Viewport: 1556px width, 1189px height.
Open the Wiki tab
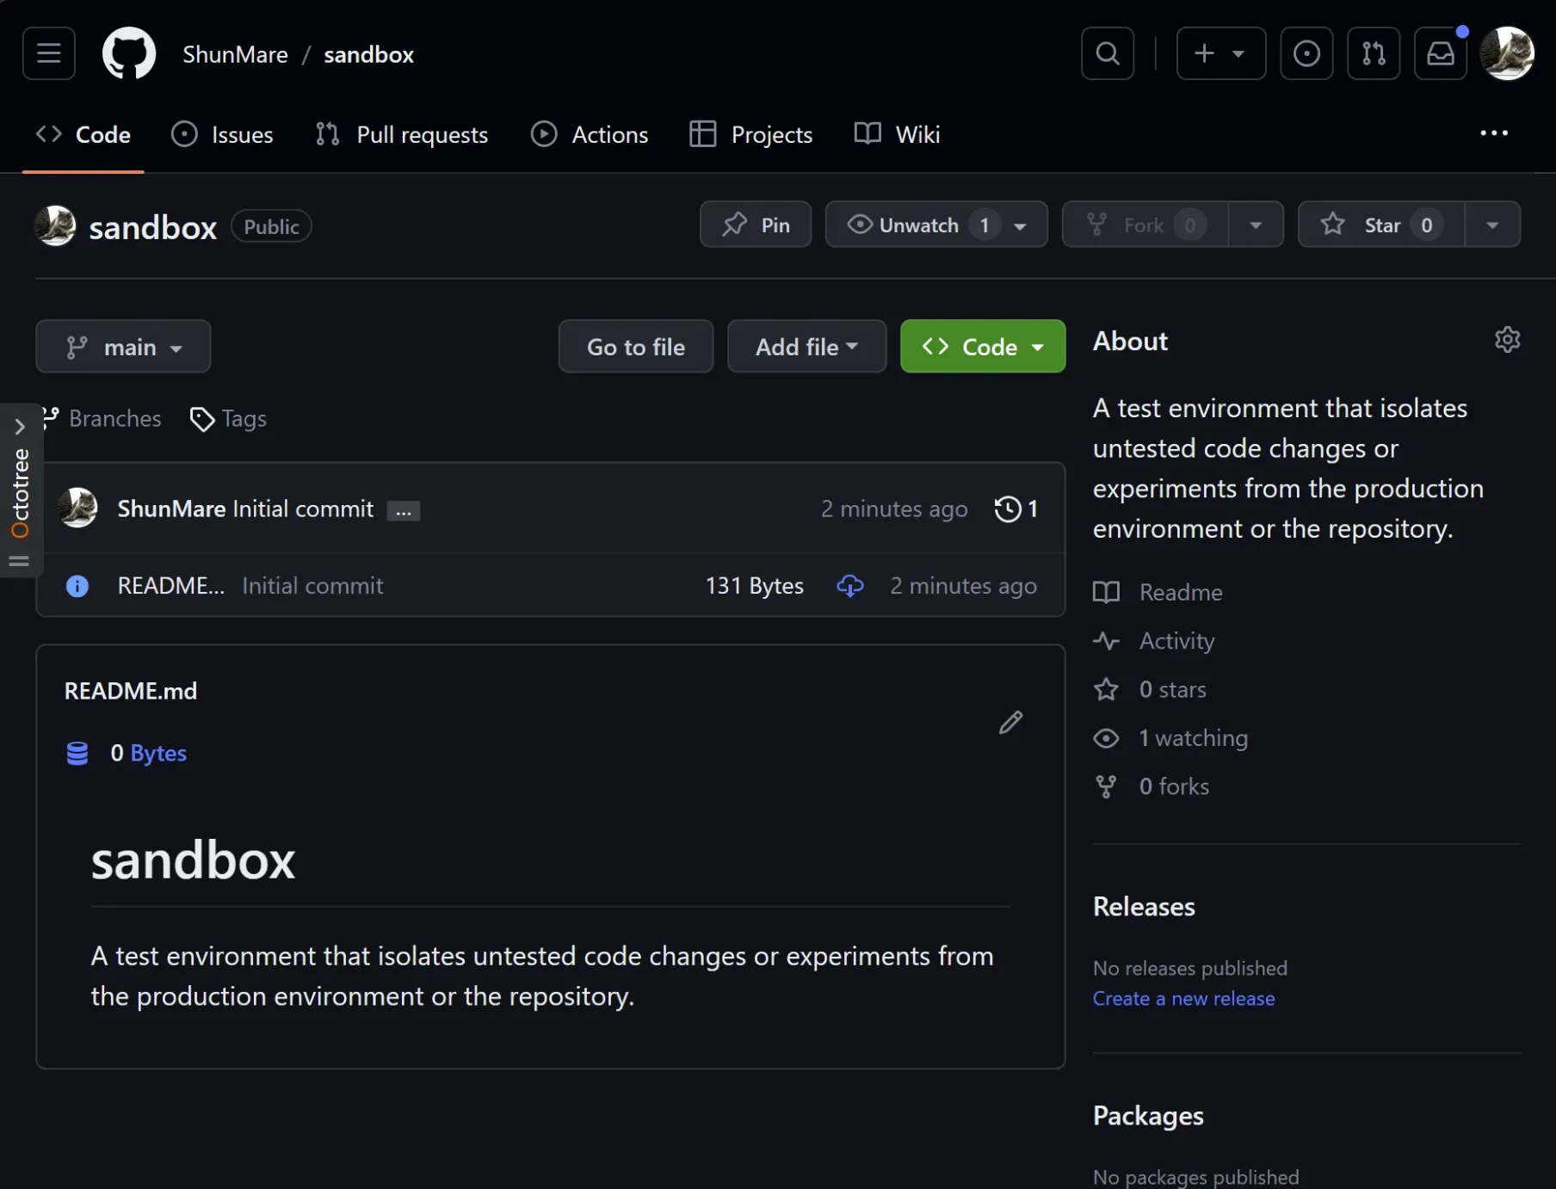click(898, 134)
